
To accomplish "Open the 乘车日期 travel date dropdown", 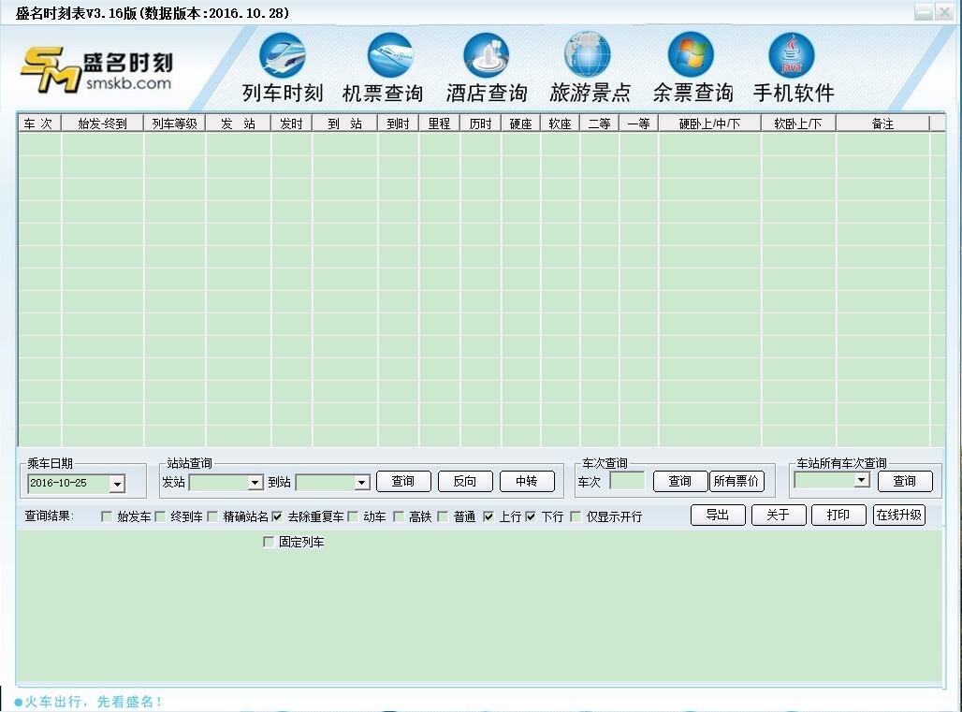I will point(117,484).
